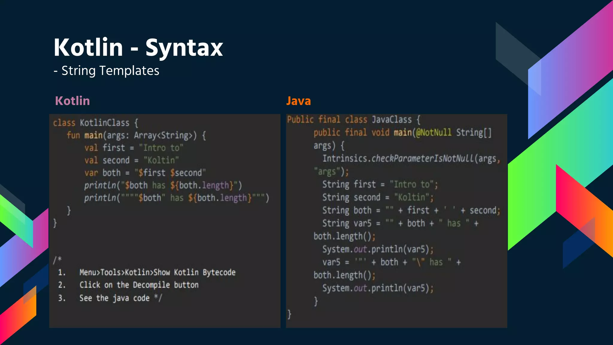Click the 'fun main(args: Array<String>)' line
The height and width of the screenshot is (345, 613).
point(136,135)
